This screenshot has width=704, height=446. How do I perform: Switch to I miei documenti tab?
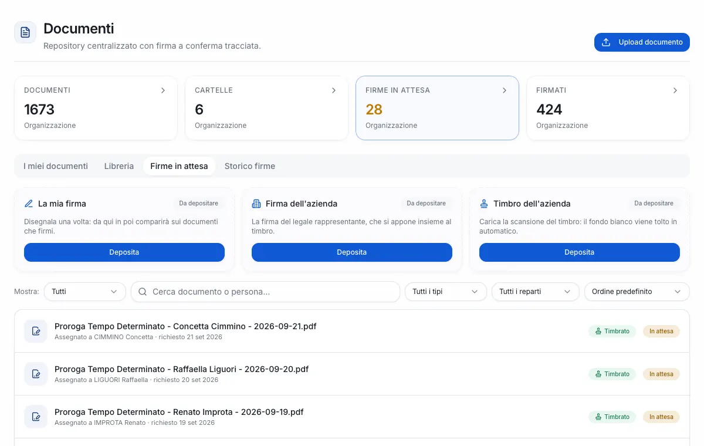(x=56, y=166)
